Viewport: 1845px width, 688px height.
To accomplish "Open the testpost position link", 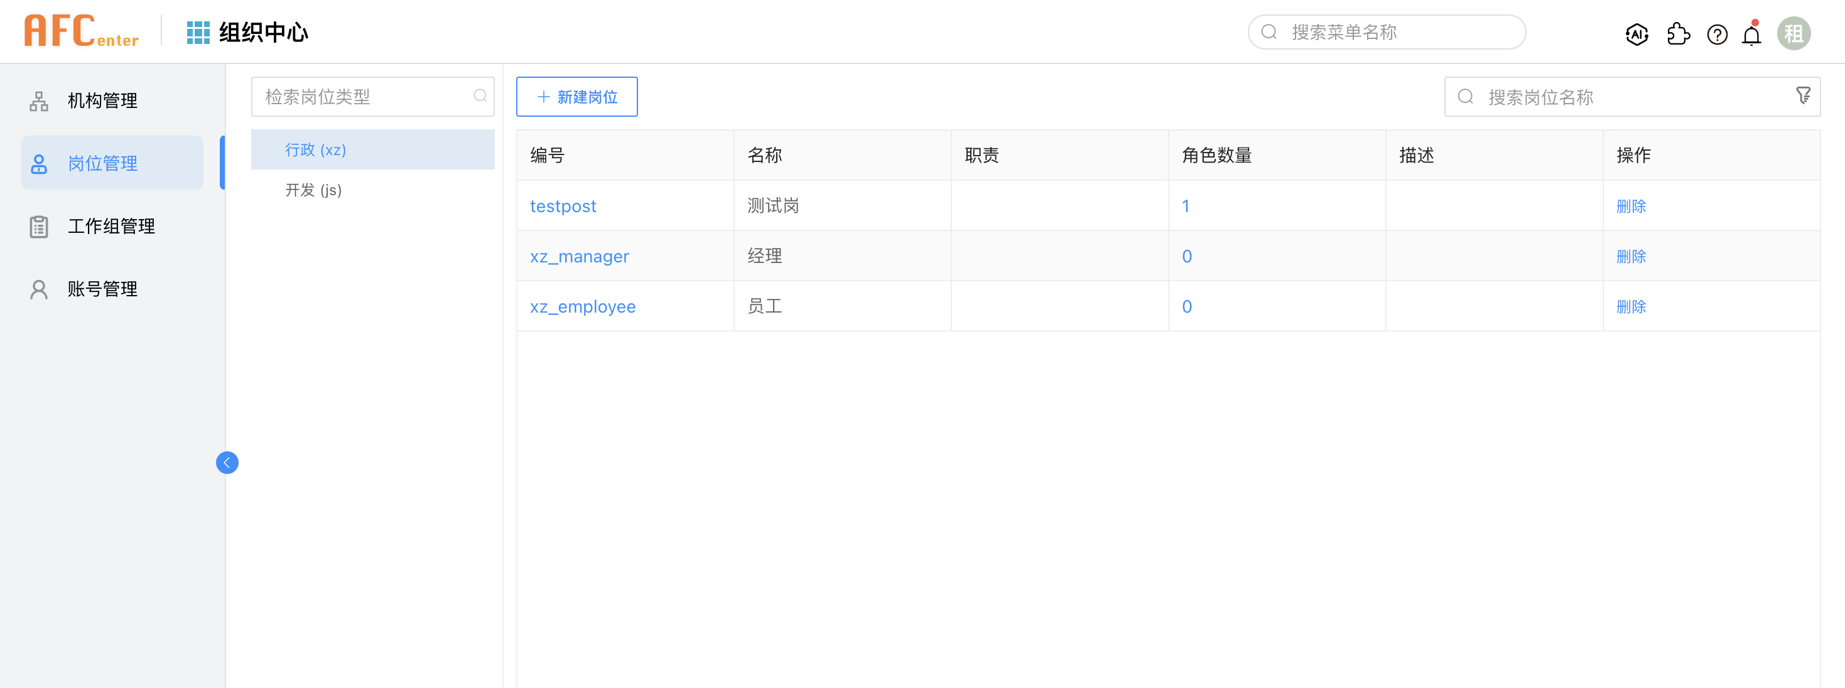I will click(563, 206).
